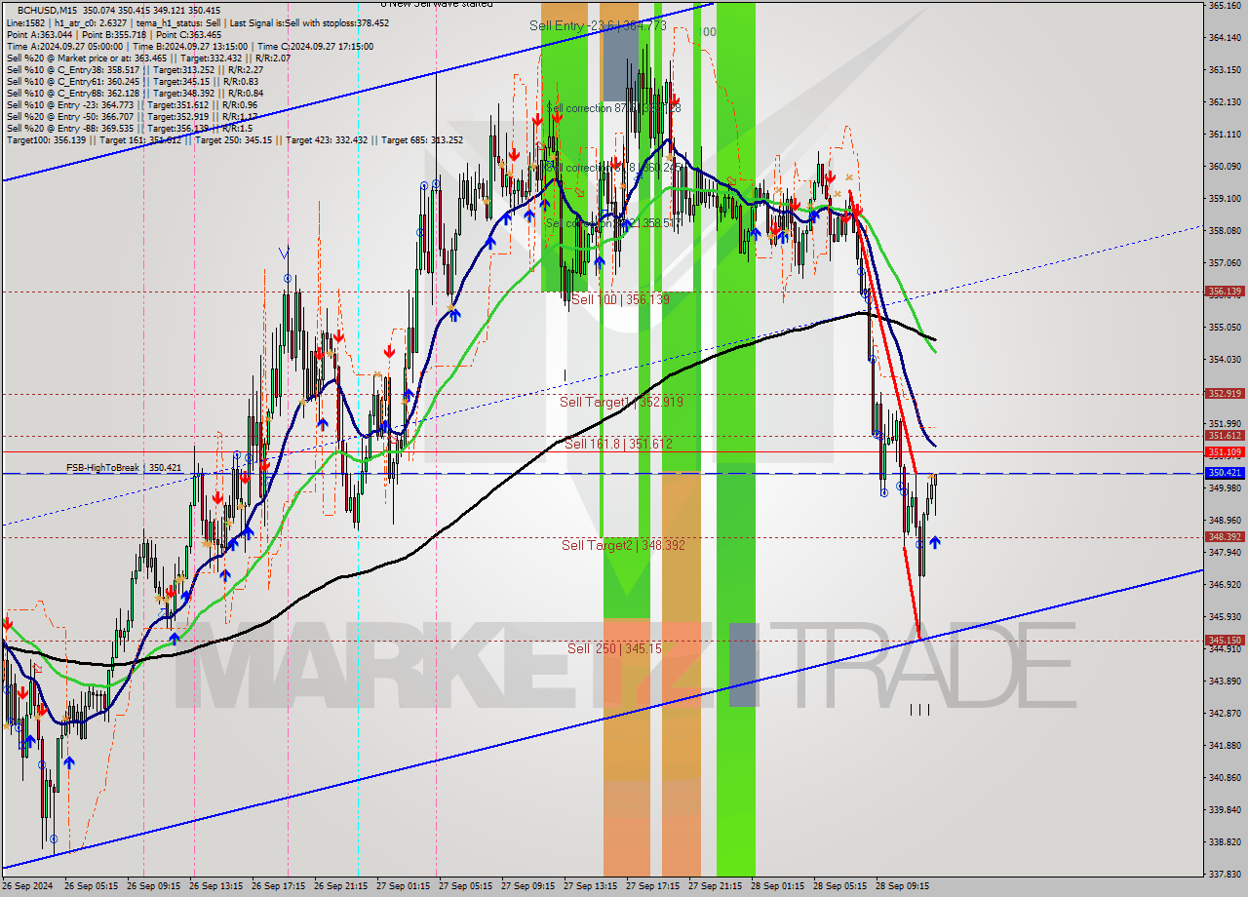
Task: Click the 'Sell 161.8 | 351.612' label
Action: [619, 444]
